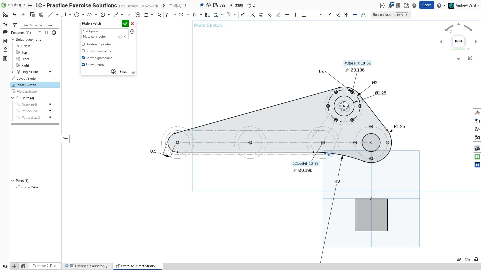This screenshot has width=481, height=270.
Task: Switch to Exercise 2 Assembly tab
Action: pos(91,266)
